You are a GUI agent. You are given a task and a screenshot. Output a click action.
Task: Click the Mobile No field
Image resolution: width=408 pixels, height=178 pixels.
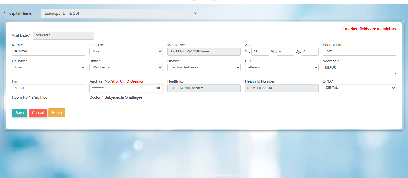click(204, 52)
